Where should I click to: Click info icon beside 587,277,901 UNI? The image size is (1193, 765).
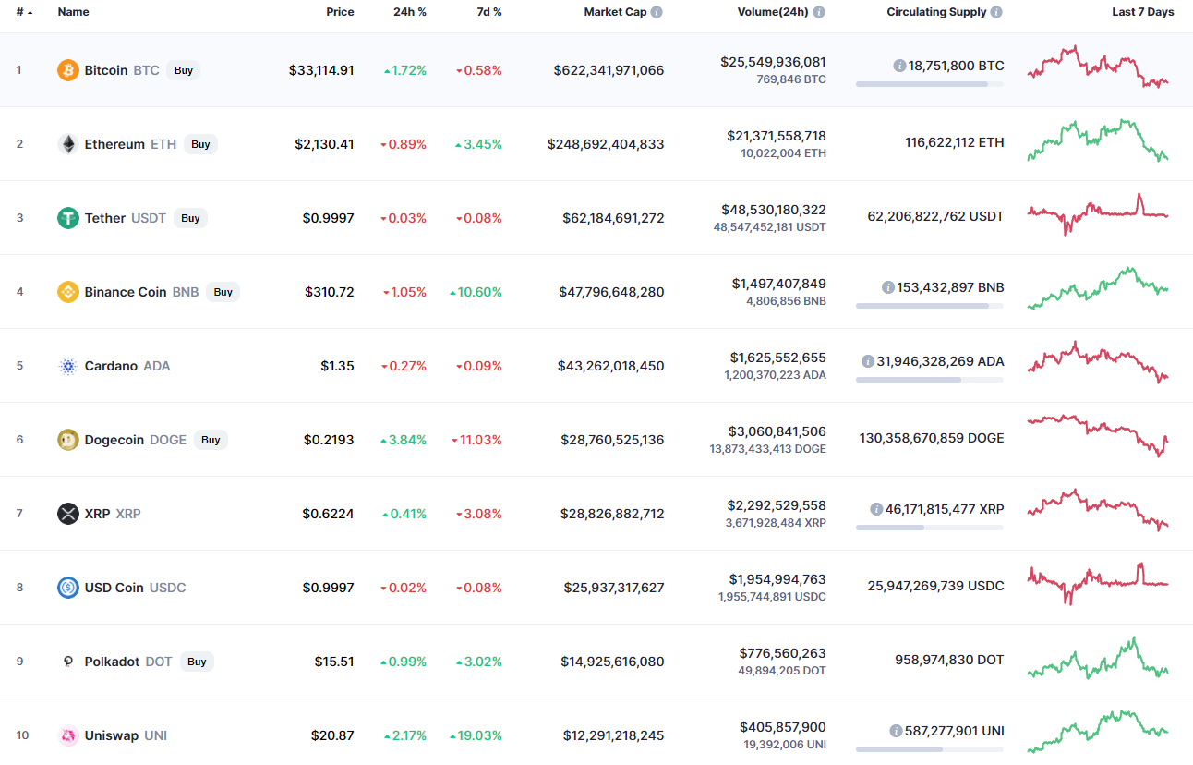click(x=896, y=731)
